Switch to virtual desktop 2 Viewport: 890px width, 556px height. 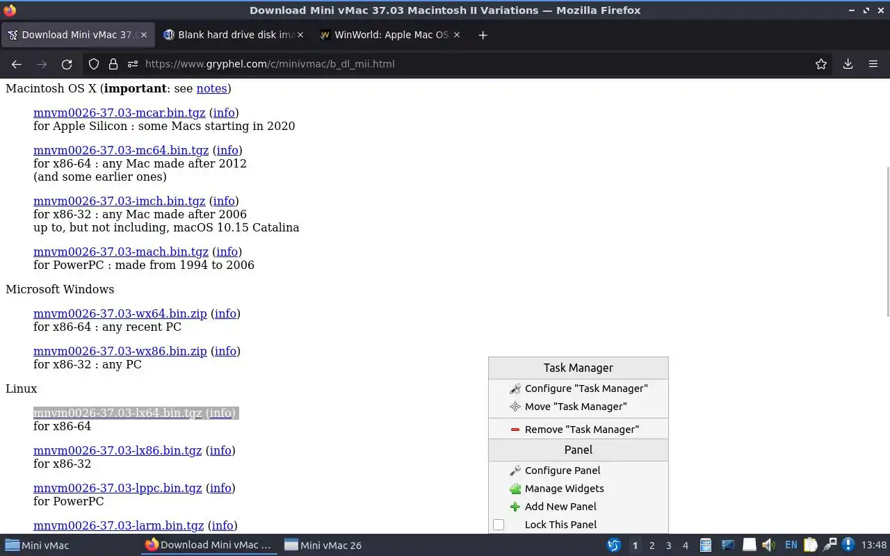coord(652,546)
